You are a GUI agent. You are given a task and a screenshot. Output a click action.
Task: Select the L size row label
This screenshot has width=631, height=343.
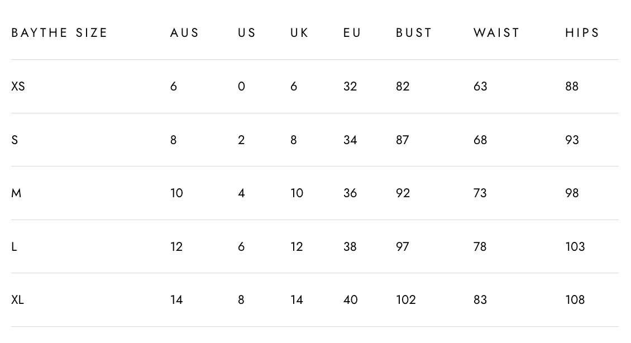pyautogui.click(x=14, y=247)
